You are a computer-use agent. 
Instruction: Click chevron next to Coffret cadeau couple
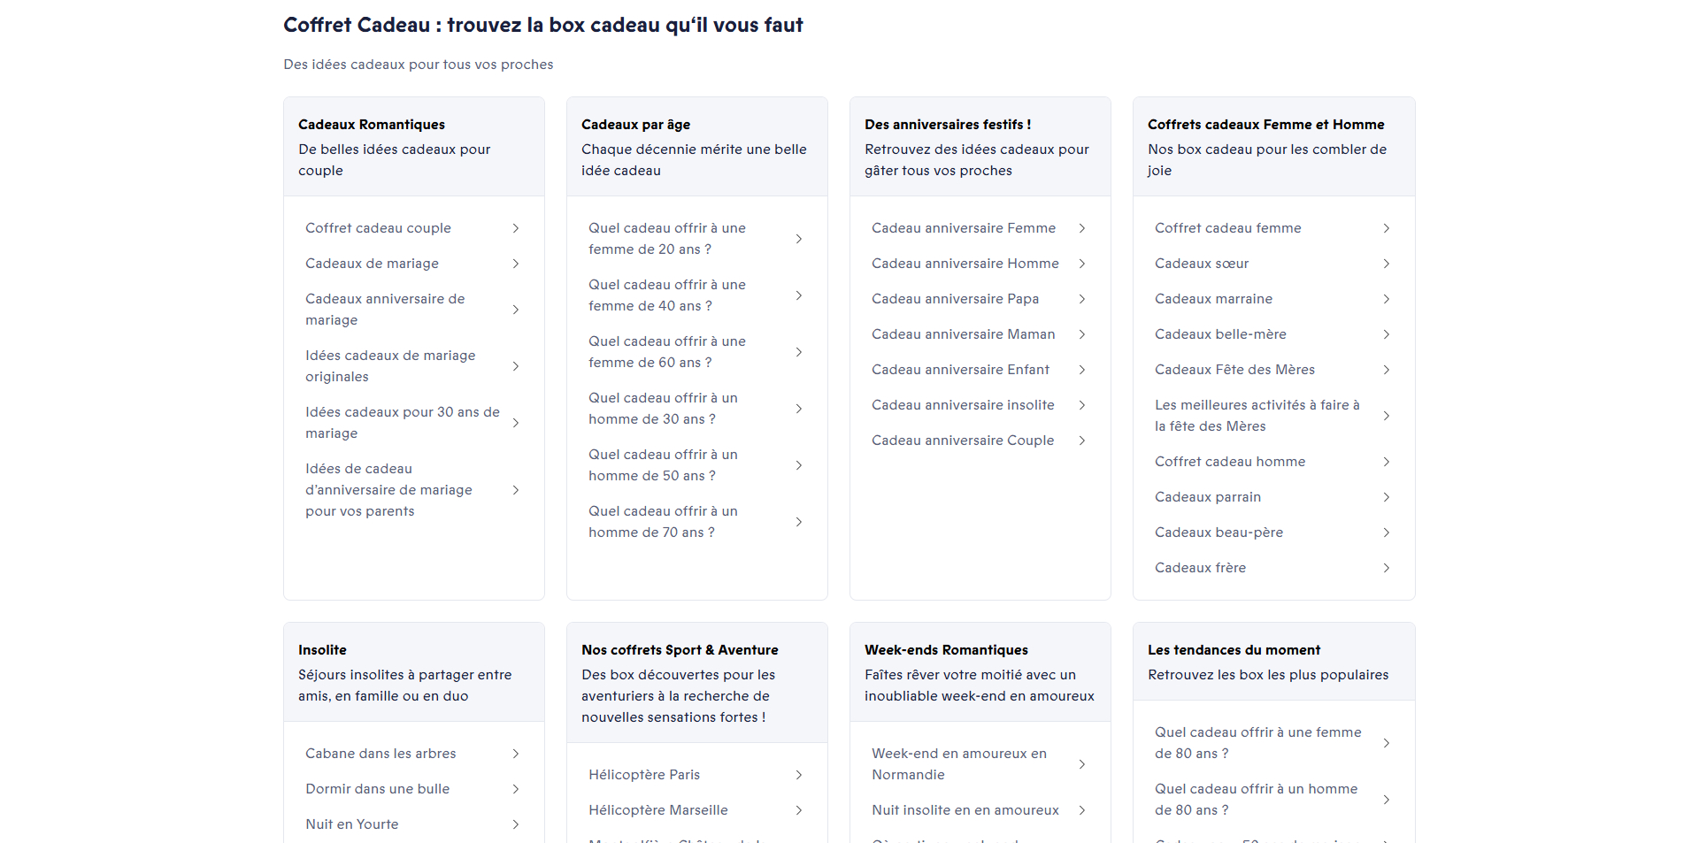(516, 228)
